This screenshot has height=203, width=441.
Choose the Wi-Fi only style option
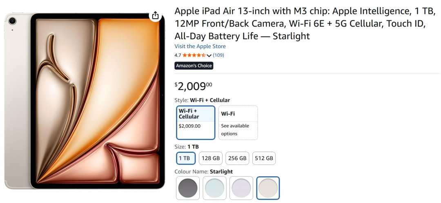pos(238,122)
